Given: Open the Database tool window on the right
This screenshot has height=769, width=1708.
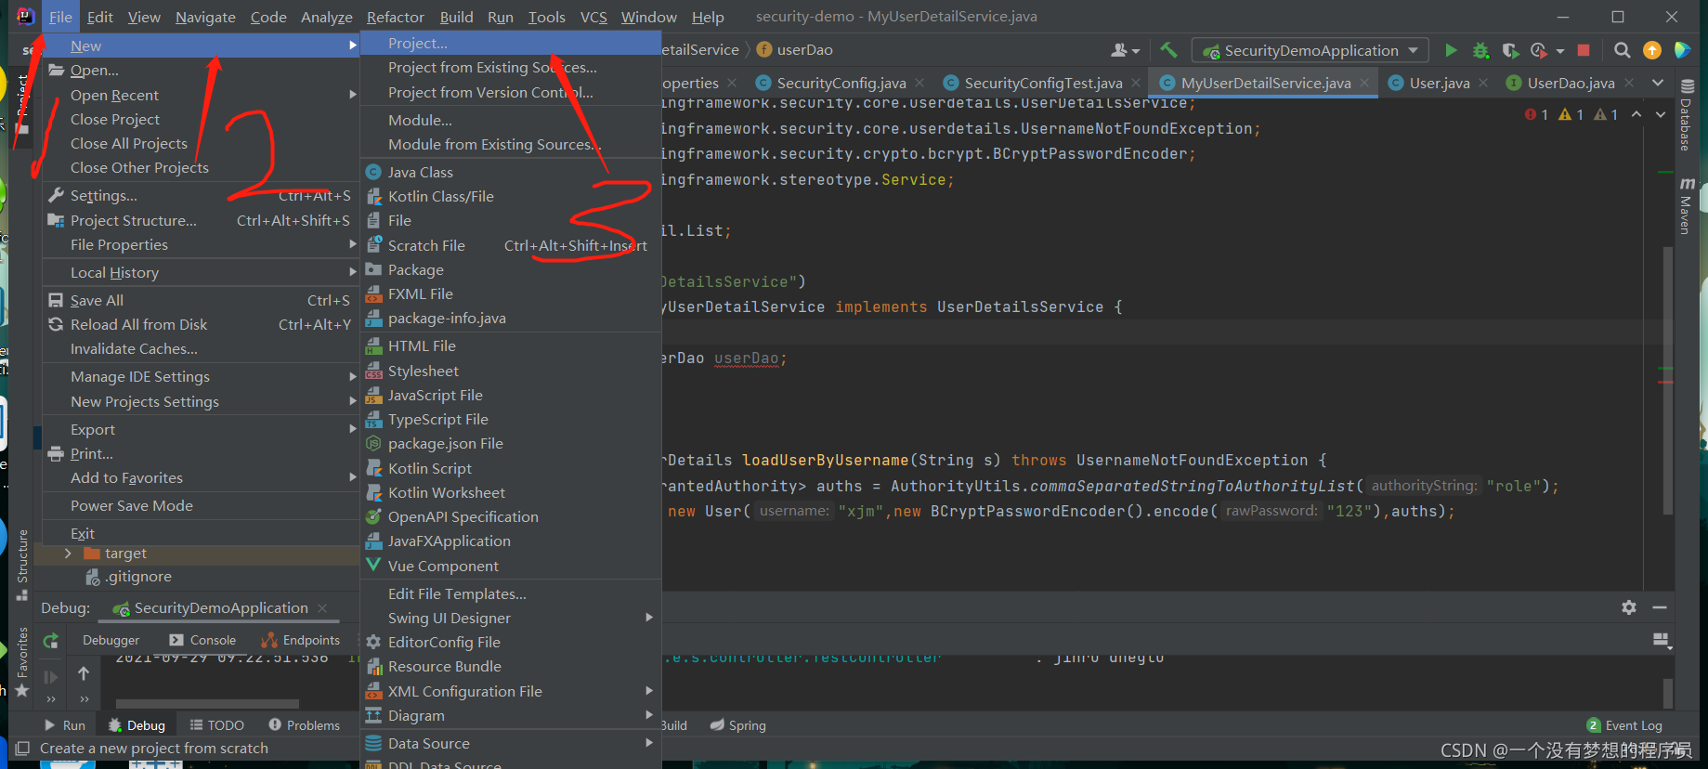Looking at the screenshot, I should tap(1687, 115).
